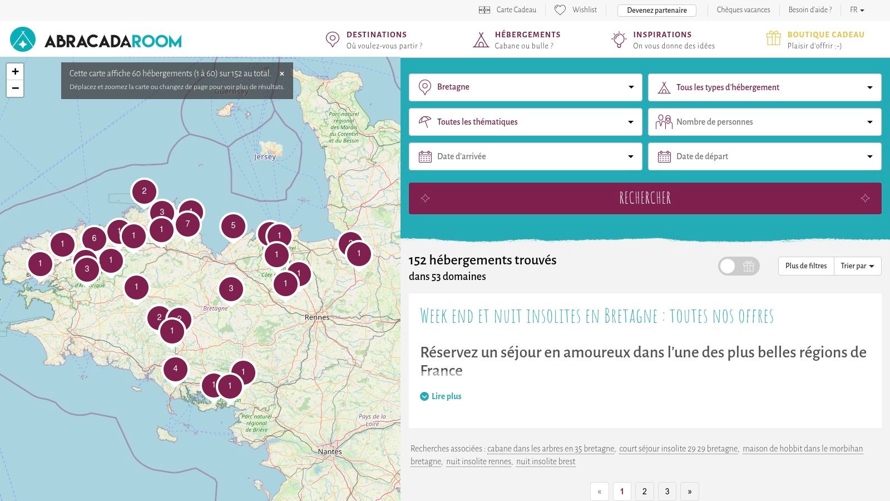
Task: Select the map cluster marker numbered 5
Action: coord(233,225)
